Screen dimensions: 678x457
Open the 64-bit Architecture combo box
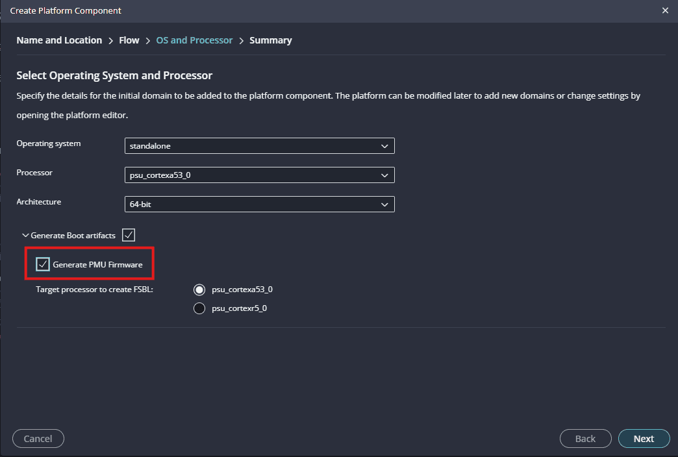click(253, 204)
